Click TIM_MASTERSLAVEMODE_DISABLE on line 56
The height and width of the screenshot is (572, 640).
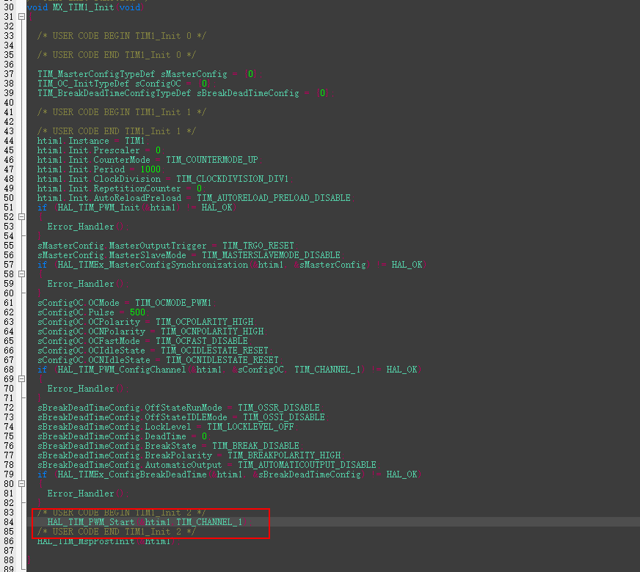point(271,255)
